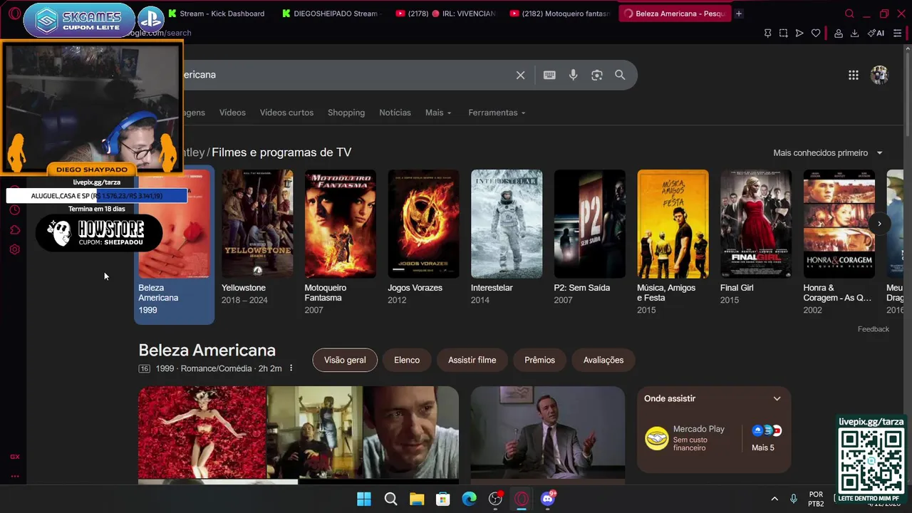
Task: Open the P2: Sem Saída poster card
Action: click(x=590, y=237)
